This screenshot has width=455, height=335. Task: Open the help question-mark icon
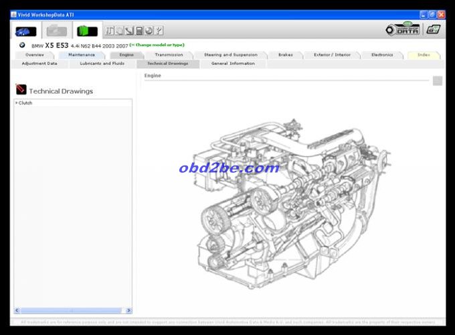(x=159, y=31)
